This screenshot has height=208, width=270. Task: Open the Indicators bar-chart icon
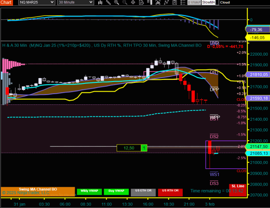point(158,3)
